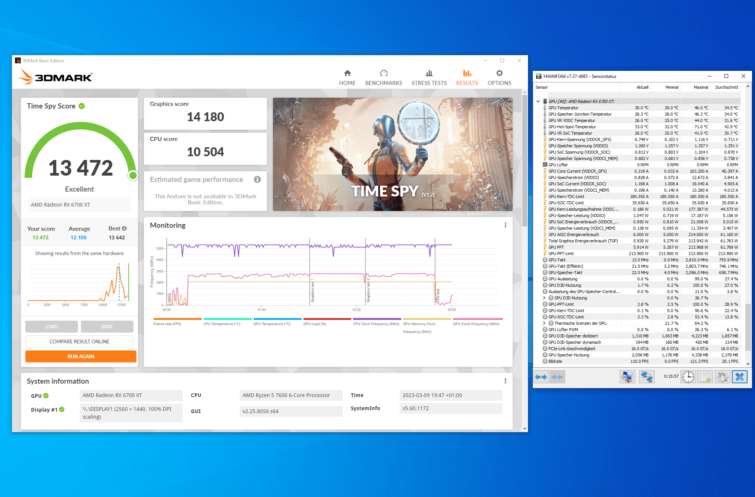Expand the GPU D3D-Nutzung sub-group row
The height and width of the screenshot is (497, 755).
click(544, 298)
